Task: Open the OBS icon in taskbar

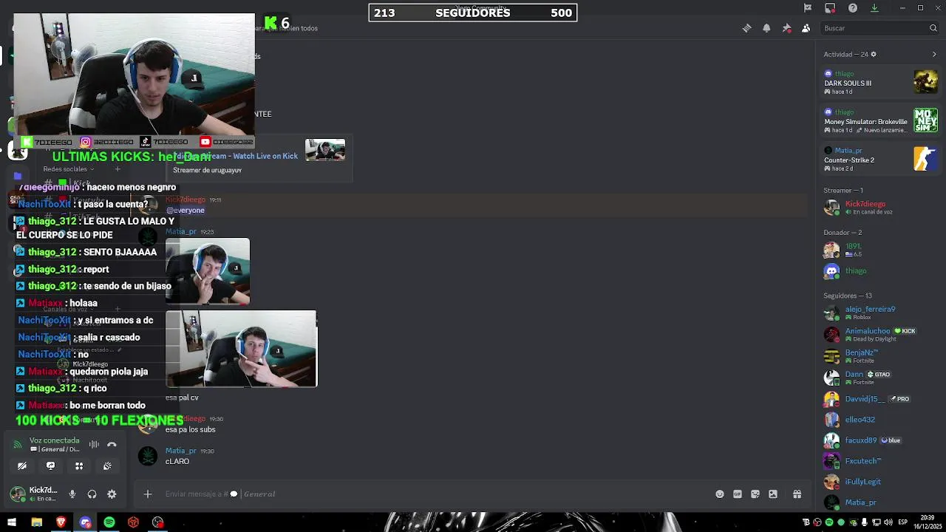Action: pyautogui.click(x=158, y=522)
